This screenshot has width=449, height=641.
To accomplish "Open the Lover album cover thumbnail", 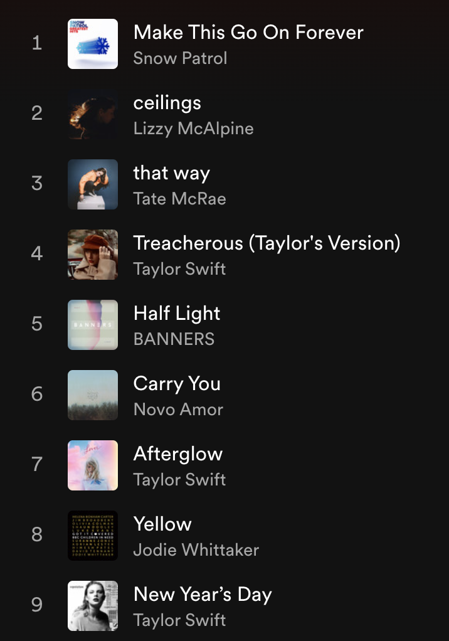I will 93,465.
